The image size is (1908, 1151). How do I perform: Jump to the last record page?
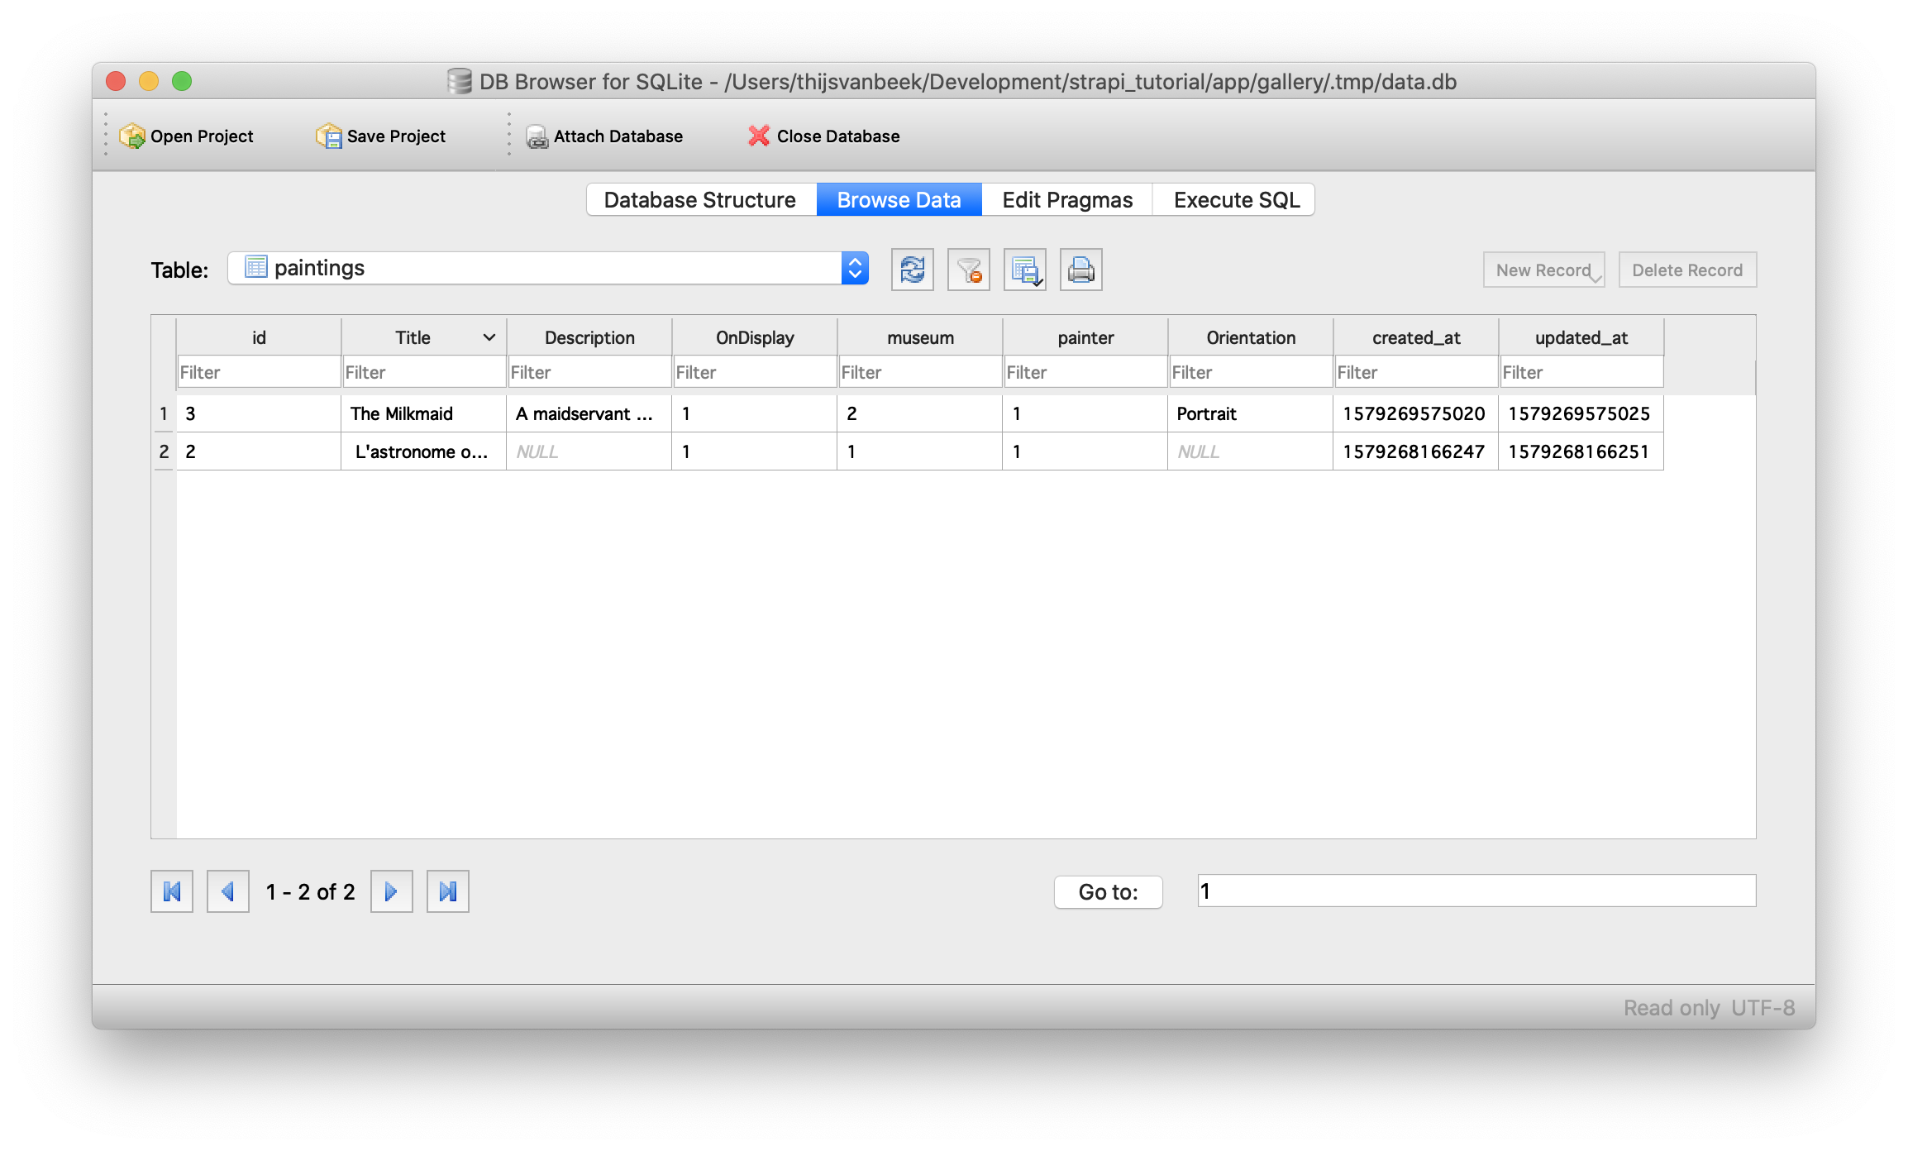pos(447,891)
